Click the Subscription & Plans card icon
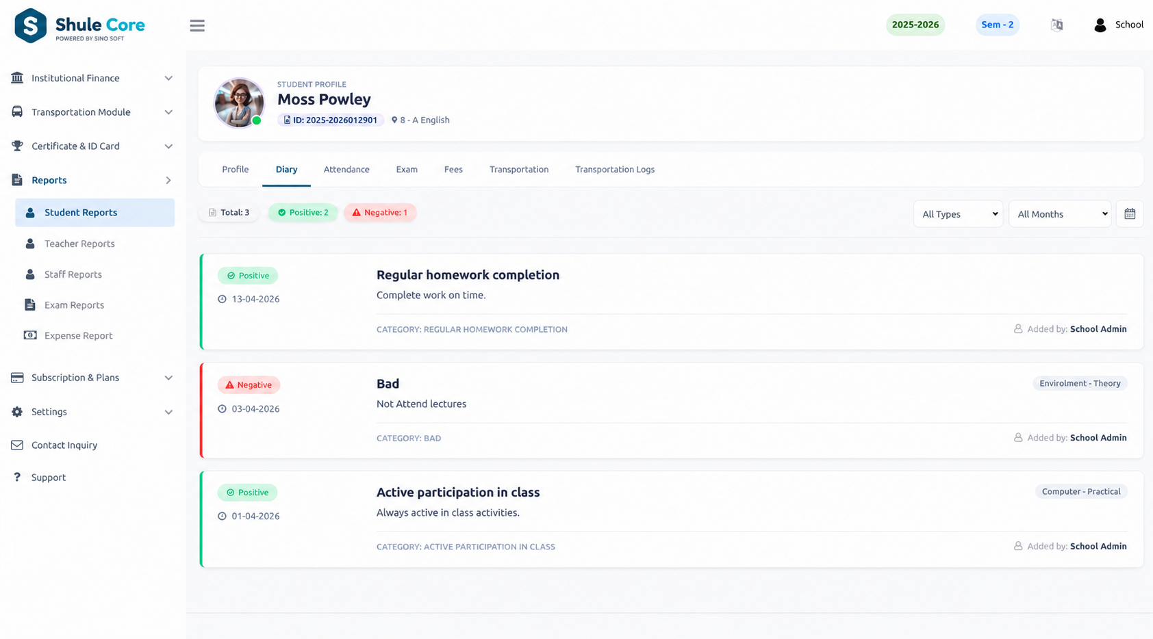Screen dimensions: 1153x639 (17, 378)
